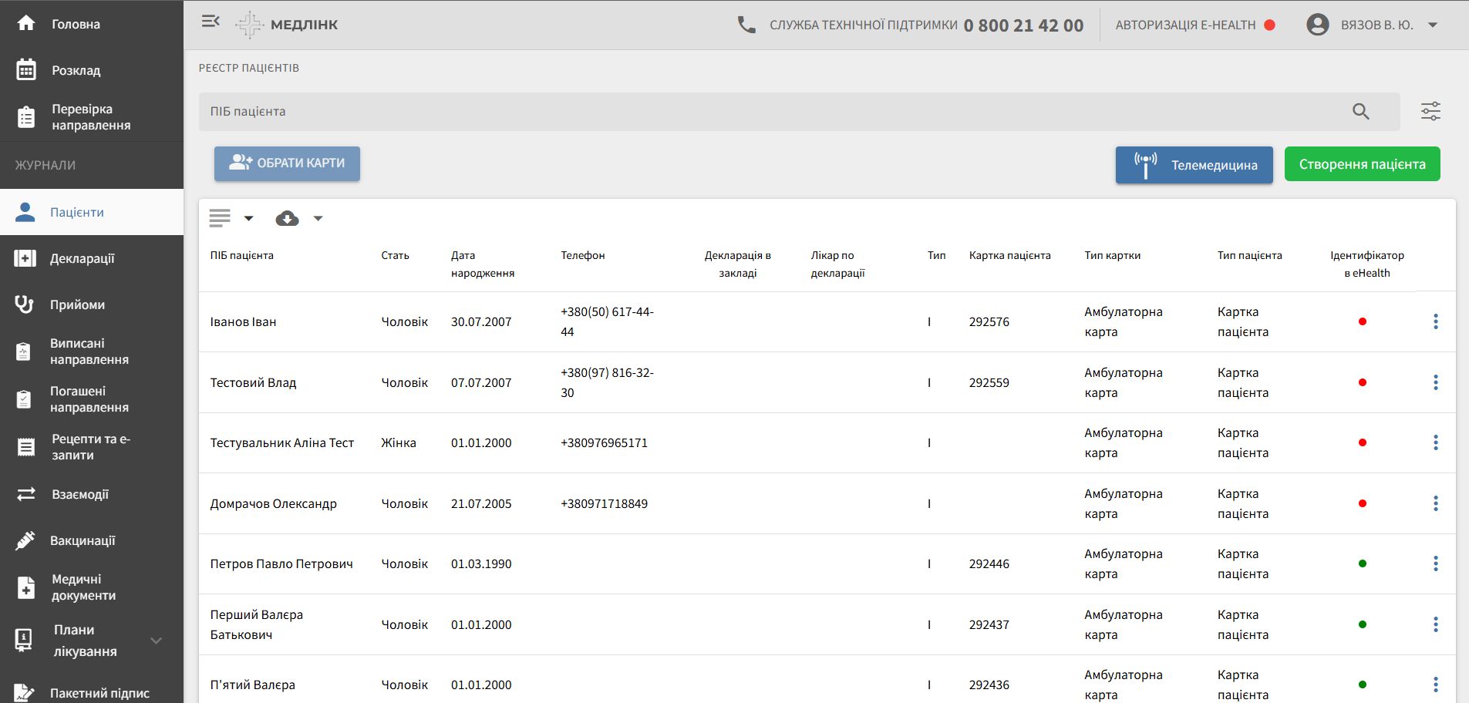
Task: Click the cloud download icon
Action: tap(287, 219)
